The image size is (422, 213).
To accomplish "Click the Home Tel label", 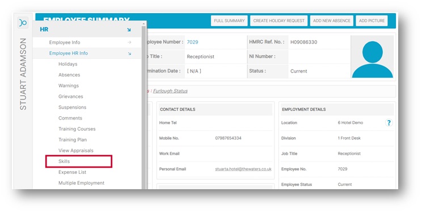I will pos(168,122).
